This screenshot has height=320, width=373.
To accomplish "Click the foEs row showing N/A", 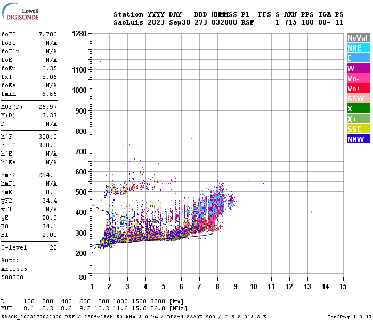I will tap(29, 85).
